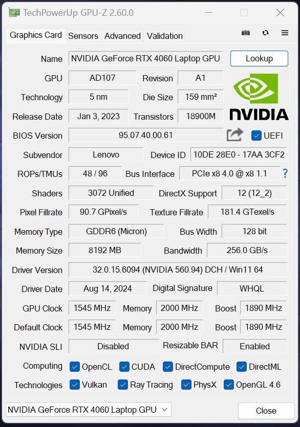Image resolution: width=300 pixels, height=427 pixels.
Task: Click the refresh icon in toolbar
Action: coord(265,33)
